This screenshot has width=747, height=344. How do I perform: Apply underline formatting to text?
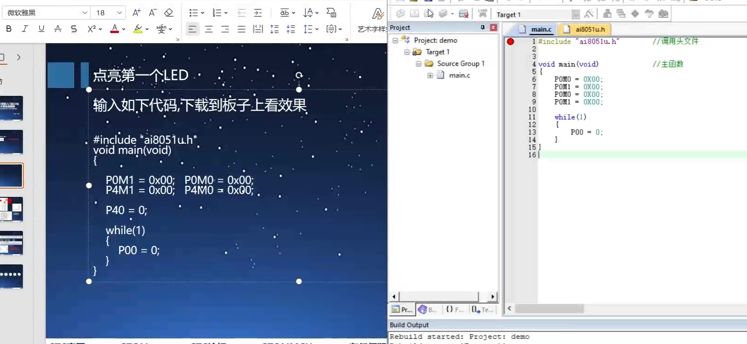[x=41, y=29]
